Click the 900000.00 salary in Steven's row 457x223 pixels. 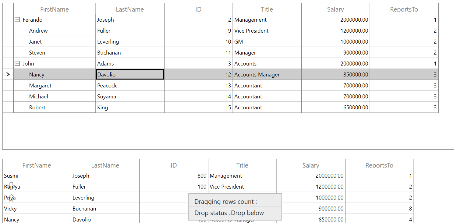tap(336, 53)
